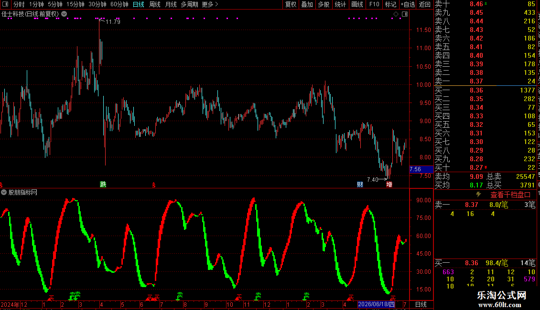This screenshot has width=540, height=310.
Task: Click the diamond icon on main chart
Action: pyautogui.click(x=396, y=14)
